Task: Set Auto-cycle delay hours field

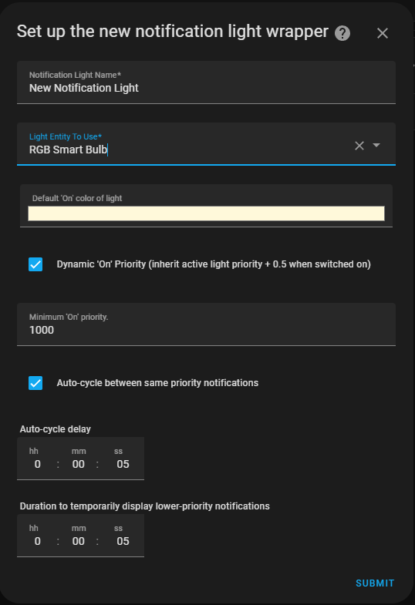Action: [37, 464]
